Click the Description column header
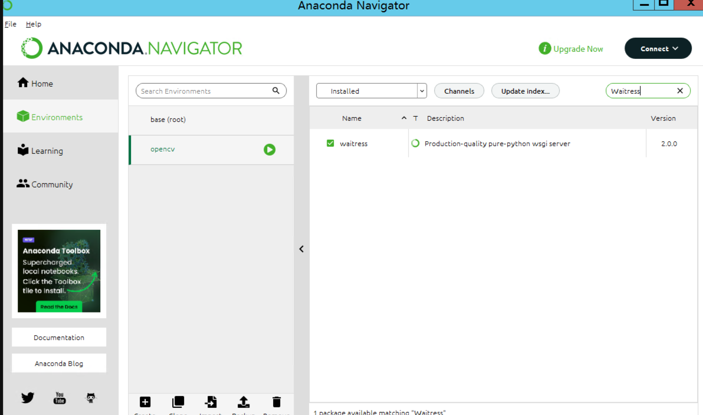 point(445,118)
